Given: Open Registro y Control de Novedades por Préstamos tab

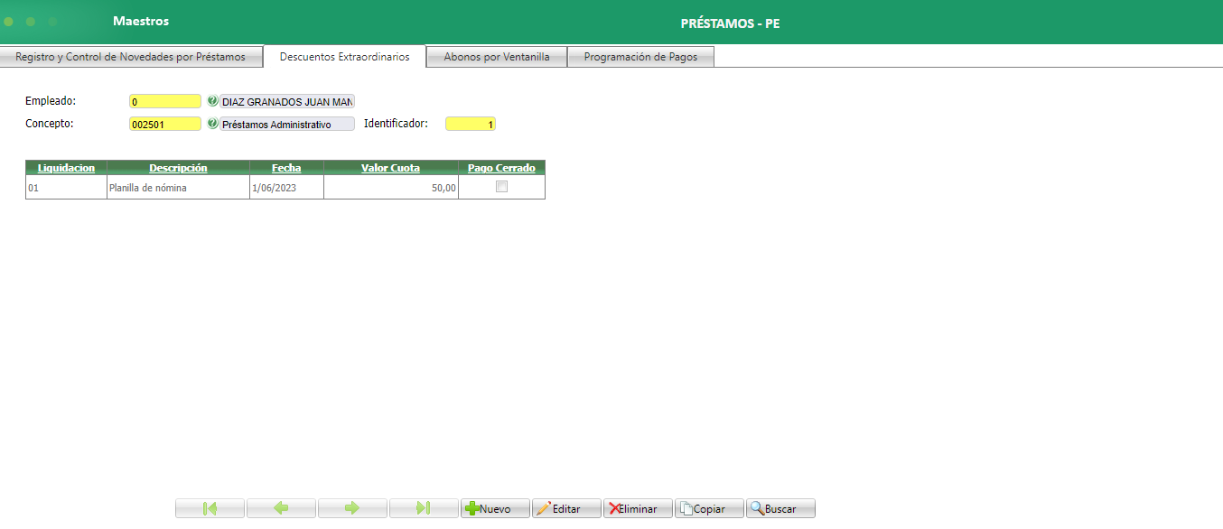Looking at the screenshot, I should pyautogui.click(x=131, y=57).
